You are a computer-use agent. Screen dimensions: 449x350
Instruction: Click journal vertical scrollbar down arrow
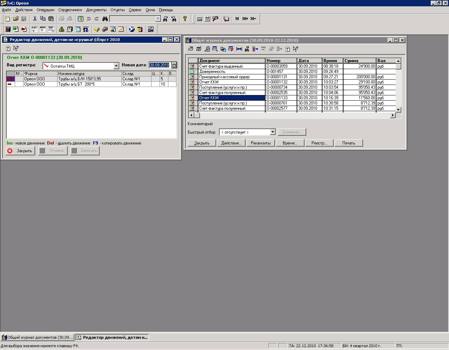coord(398,110)
